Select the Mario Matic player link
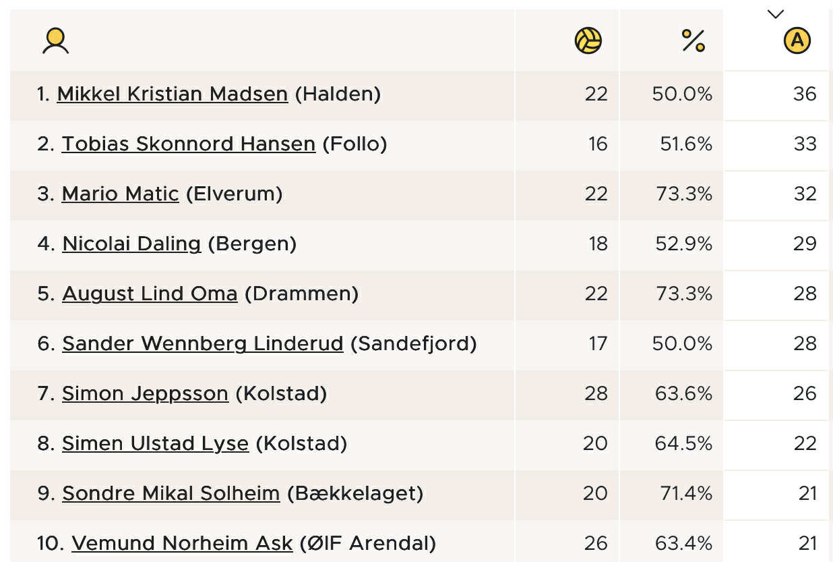833x562 pixels. click(x=120, y=194)
